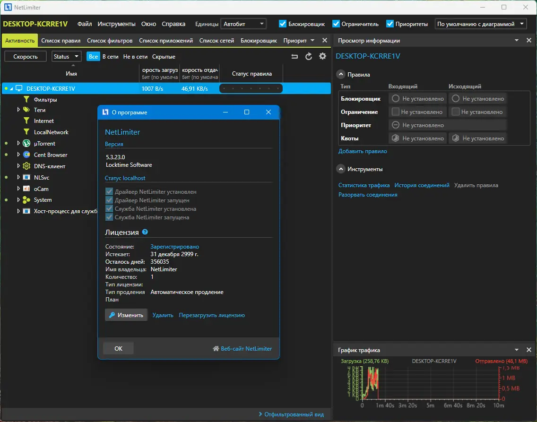
Task: Open the Единицы Автобит dropdown
Action: click(x=243, y=24)
